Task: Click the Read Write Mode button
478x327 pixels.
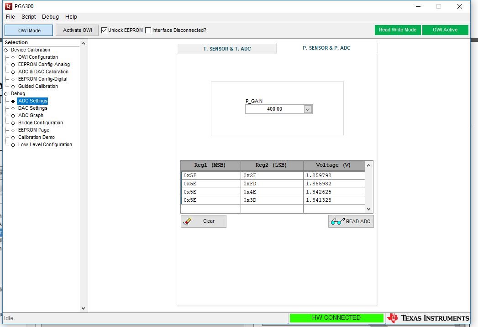Action: (398, 30)
